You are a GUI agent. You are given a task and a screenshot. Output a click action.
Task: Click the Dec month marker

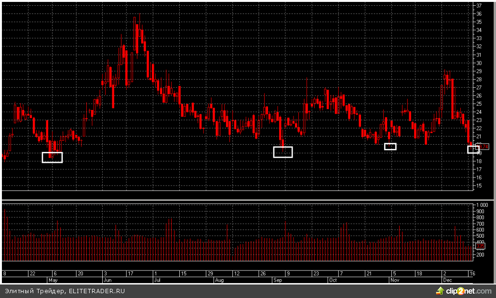point(446,280)
